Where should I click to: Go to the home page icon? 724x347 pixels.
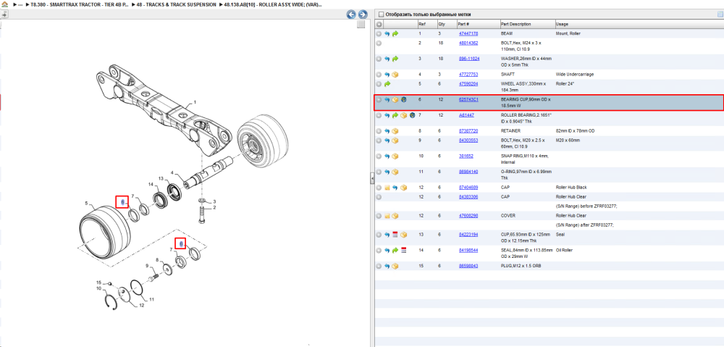tap(4, 4)
